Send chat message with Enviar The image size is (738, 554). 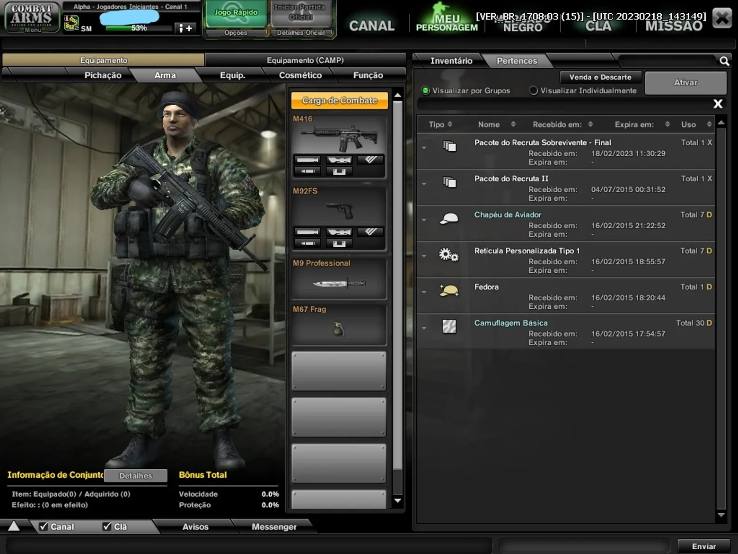click(x=704, y=546)
